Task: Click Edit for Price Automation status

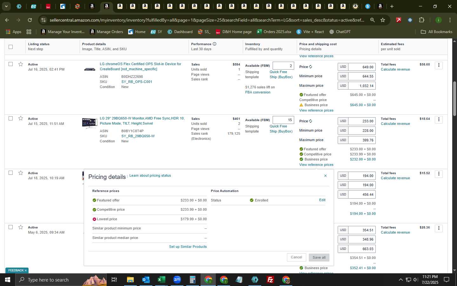Action: tap(322, 200)
